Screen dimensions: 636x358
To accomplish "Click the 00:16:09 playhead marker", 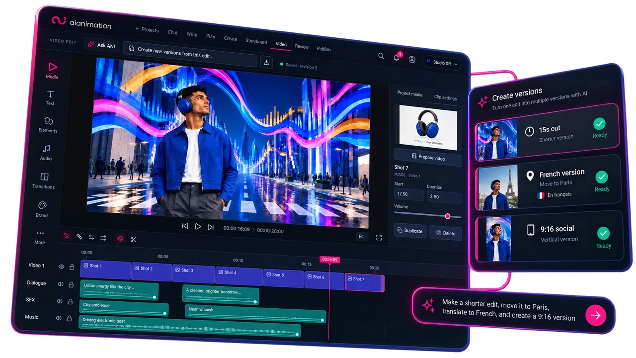I will (329, 260).
